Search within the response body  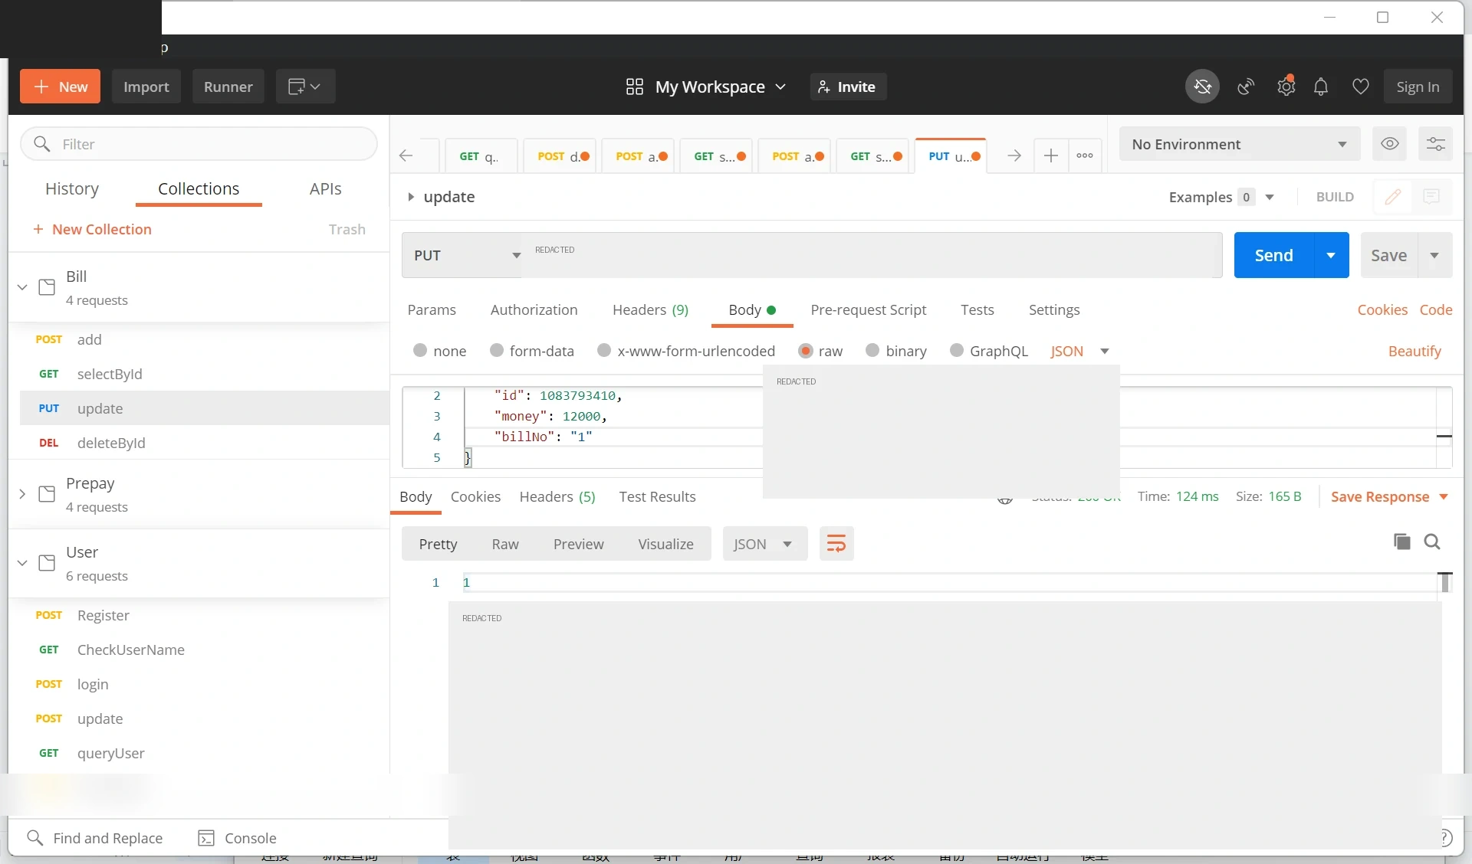tap(1431, 542)
